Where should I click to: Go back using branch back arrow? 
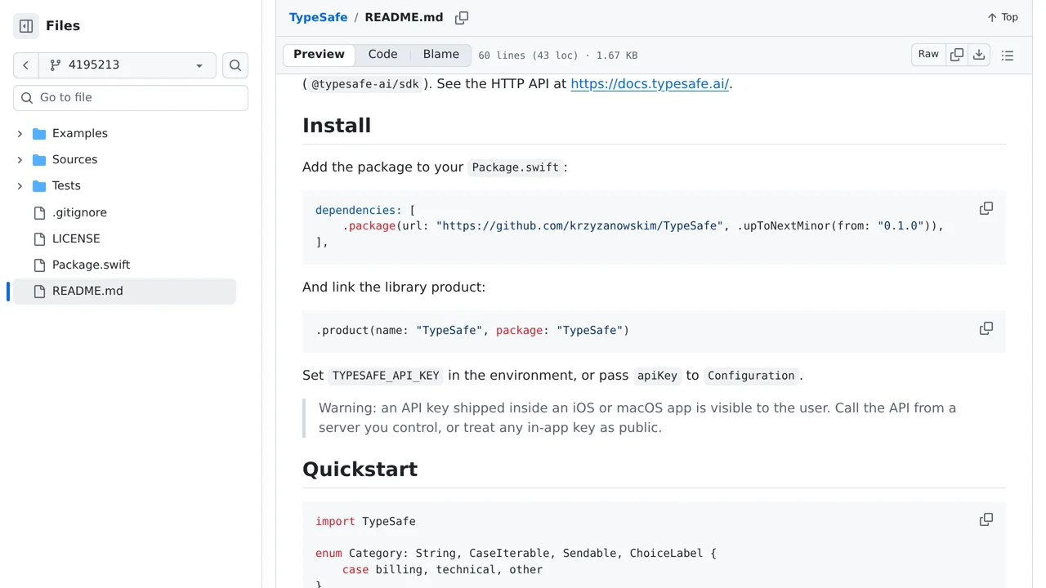tap(26, 65)
